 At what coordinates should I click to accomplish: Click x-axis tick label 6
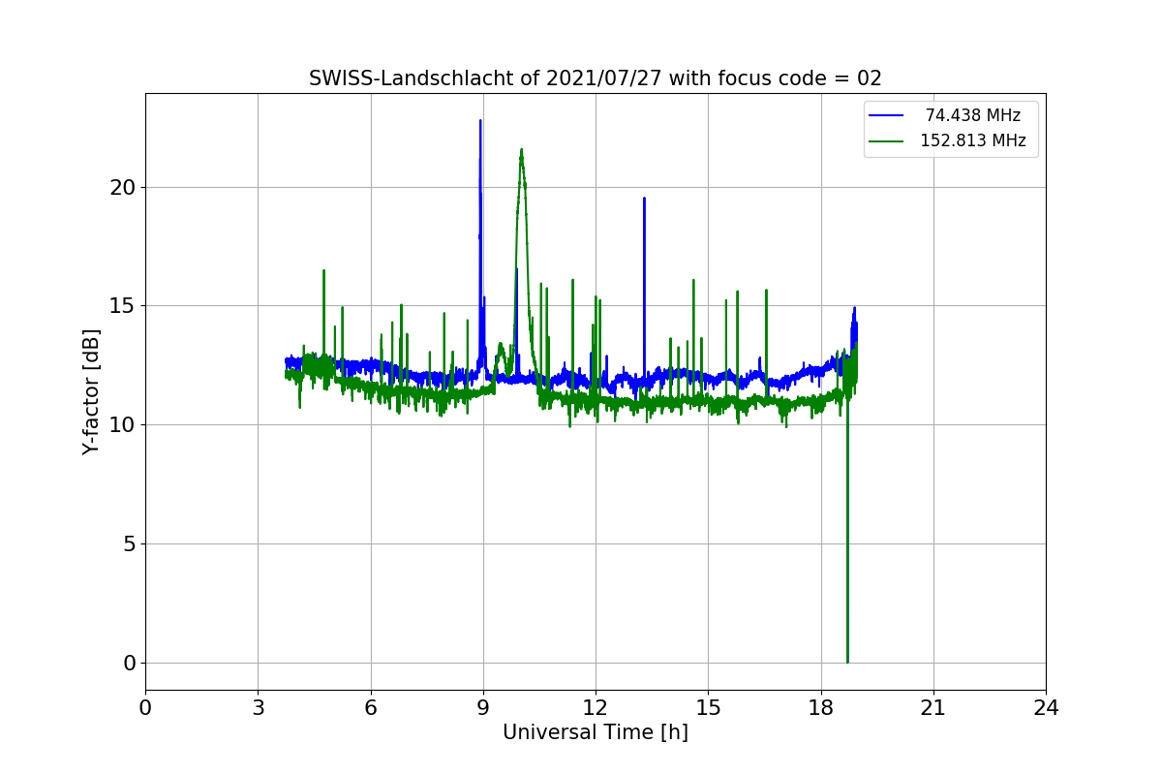pyautogui.click(x=371, y=708)
